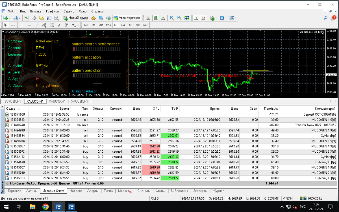Open the search magnifier at top right
Viewport: 339px width, 212px height.
(326, 18)
